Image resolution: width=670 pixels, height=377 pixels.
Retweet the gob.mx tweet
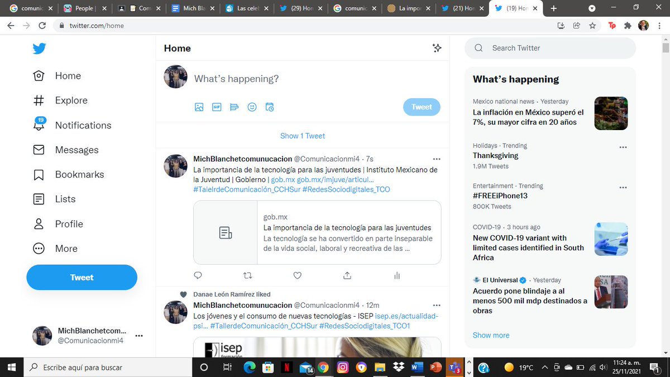(x=248, y=275)
